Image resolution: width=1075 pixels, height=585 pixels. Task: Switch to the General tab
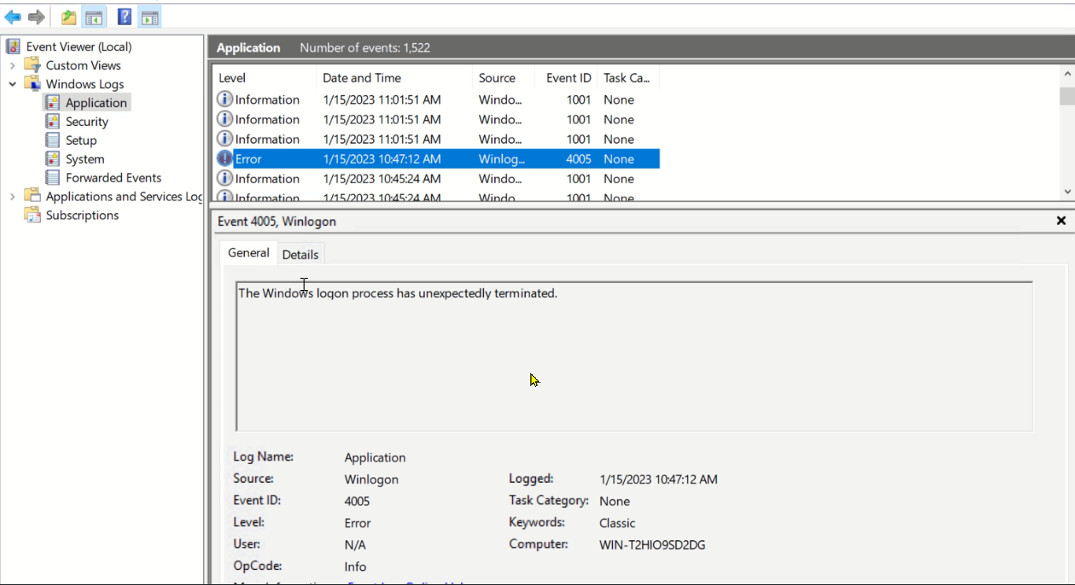pyautogui.click(x=249, y=253)
